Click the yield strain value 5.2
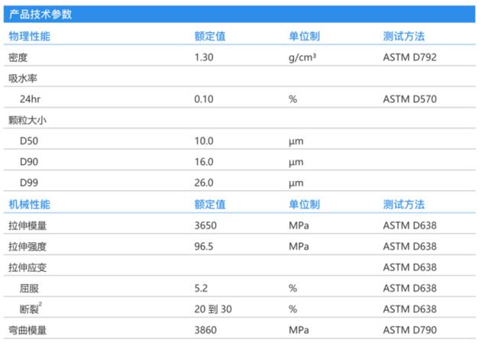Viewport: 489px width, 346px height. [x=201, y=288]
